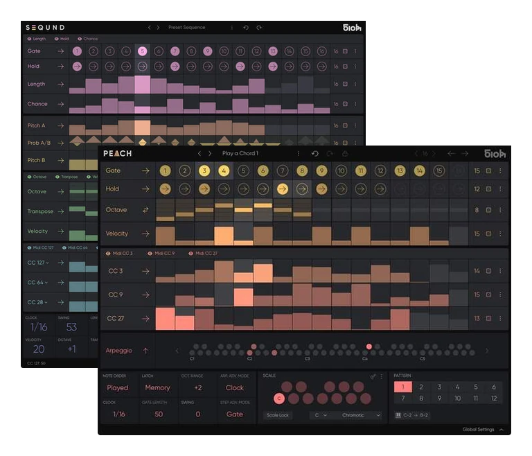
Task: Click Peach Velocity bar for step 4
Action: [224, 236]
